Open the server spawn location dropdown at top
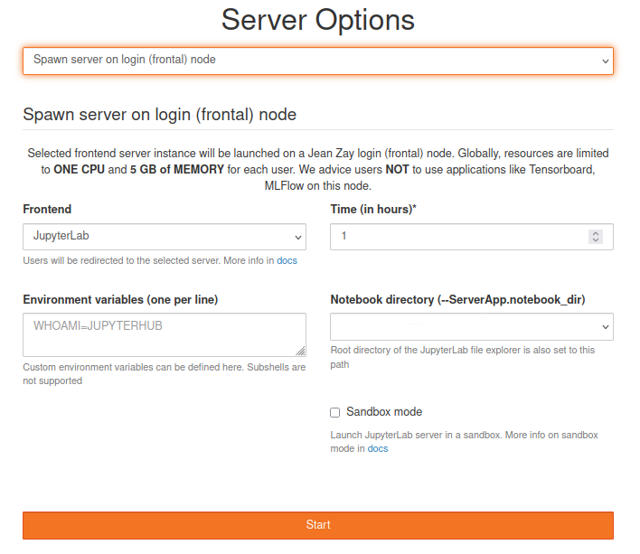 pyautogui.click(x=317, y=61)
